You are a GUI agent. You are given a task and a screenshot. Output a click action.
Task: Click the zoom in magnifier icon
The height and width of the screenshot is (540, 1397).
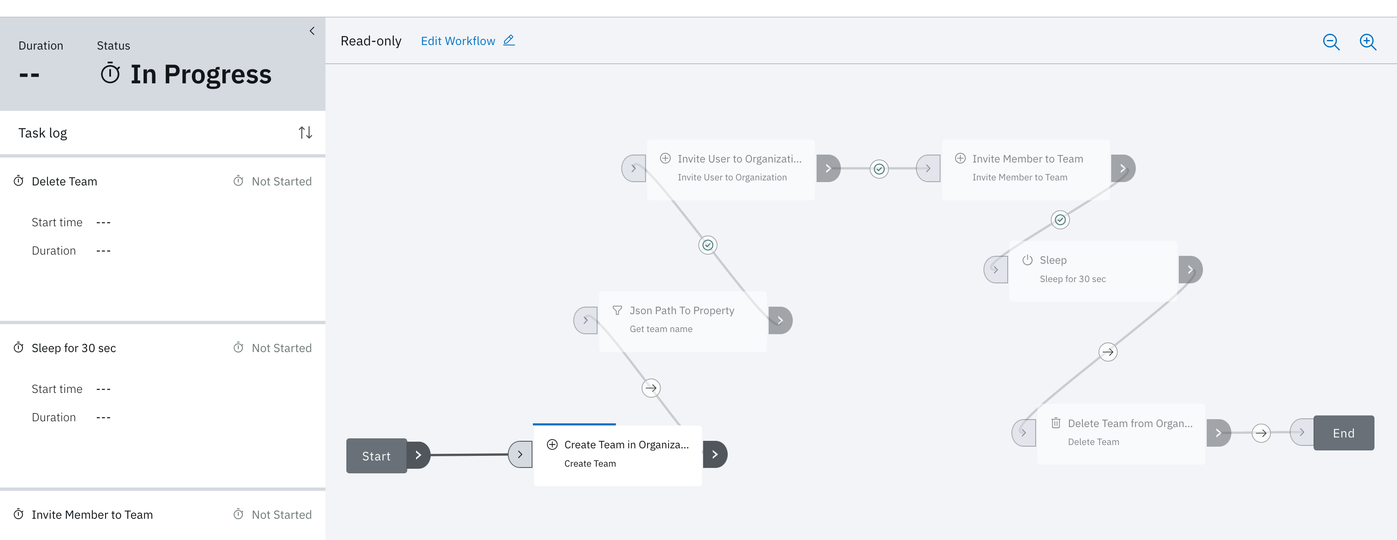[1368, 42]
